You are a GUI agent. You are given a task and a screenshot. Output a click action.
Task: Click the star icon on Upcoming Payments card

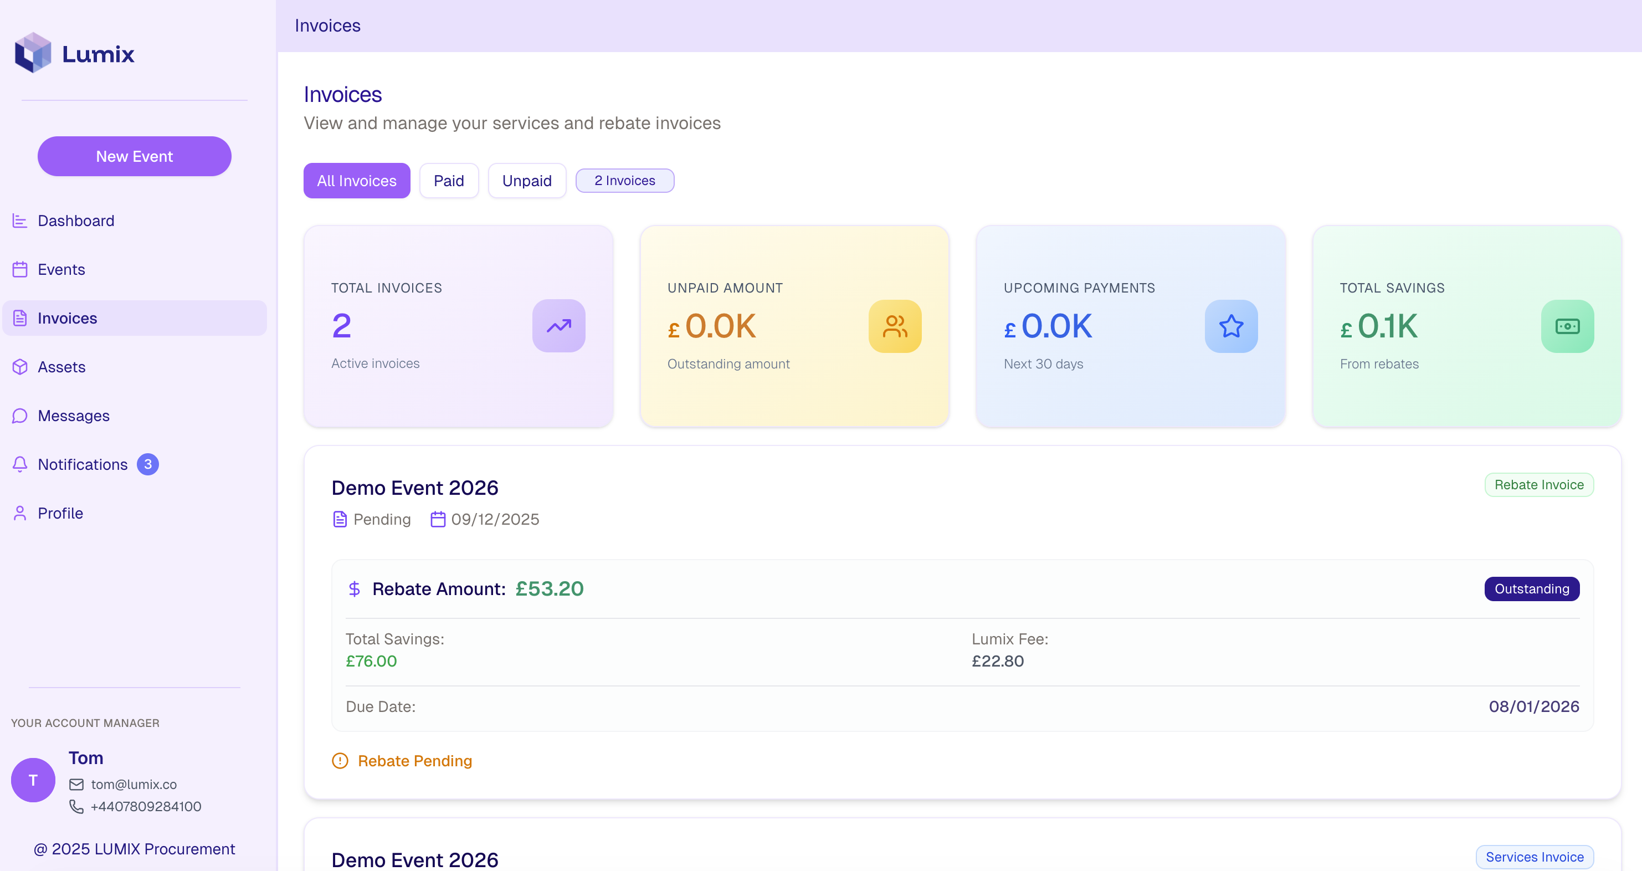[1230, 326]
